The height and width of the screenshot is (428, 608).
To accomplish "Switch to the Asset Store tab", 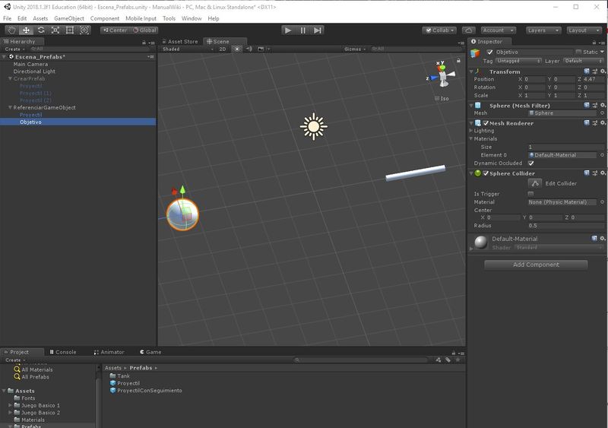I will (x=180, y=42).
